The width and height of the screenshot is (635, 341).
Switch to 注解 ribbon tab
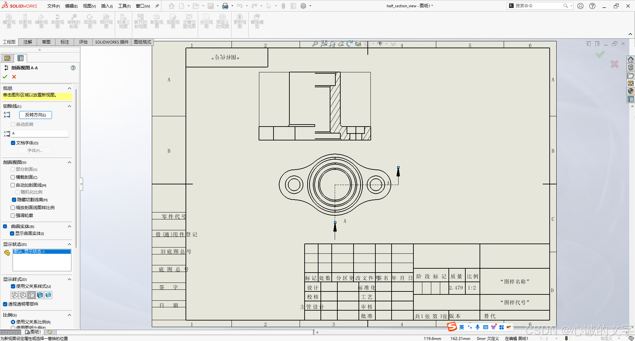[x=28, y=42]
